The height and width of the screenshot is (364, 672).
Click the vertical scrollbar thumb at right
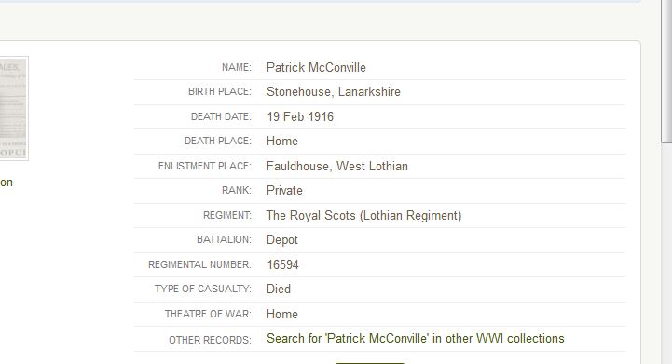pyautogui.click(x=666, y=71)
